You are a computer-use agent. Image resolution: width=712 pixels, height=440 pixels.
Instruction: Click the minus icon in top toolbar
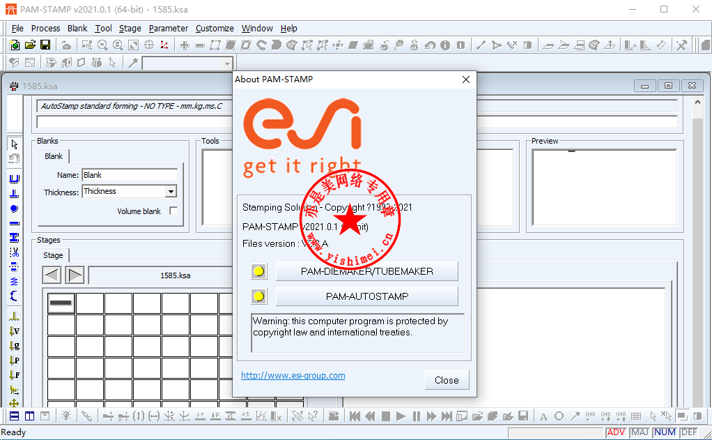click(x=200, y=45)
